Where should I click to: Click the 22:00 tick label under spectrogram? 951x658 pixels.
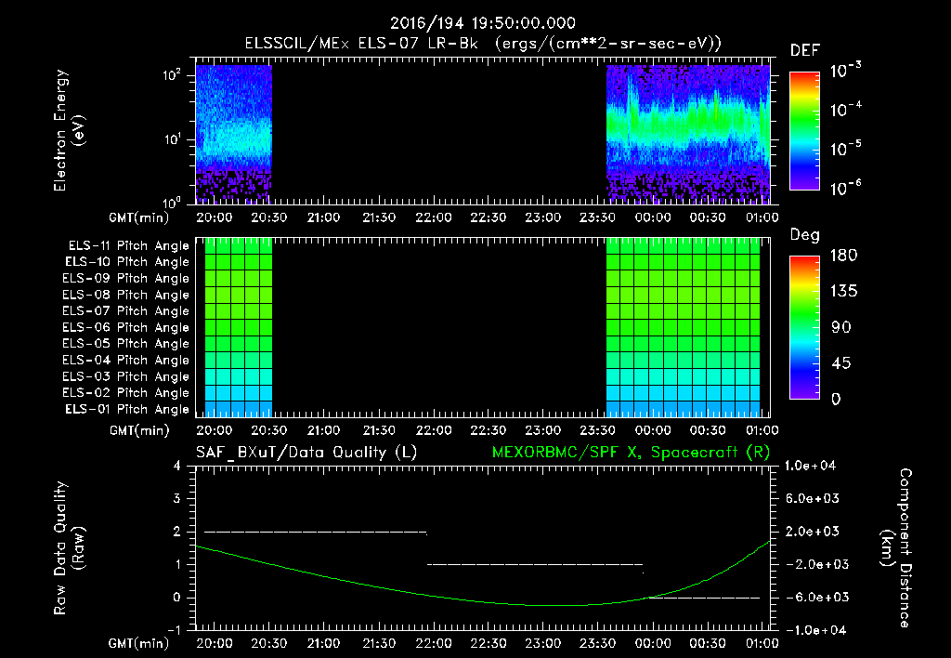point(433,217)
